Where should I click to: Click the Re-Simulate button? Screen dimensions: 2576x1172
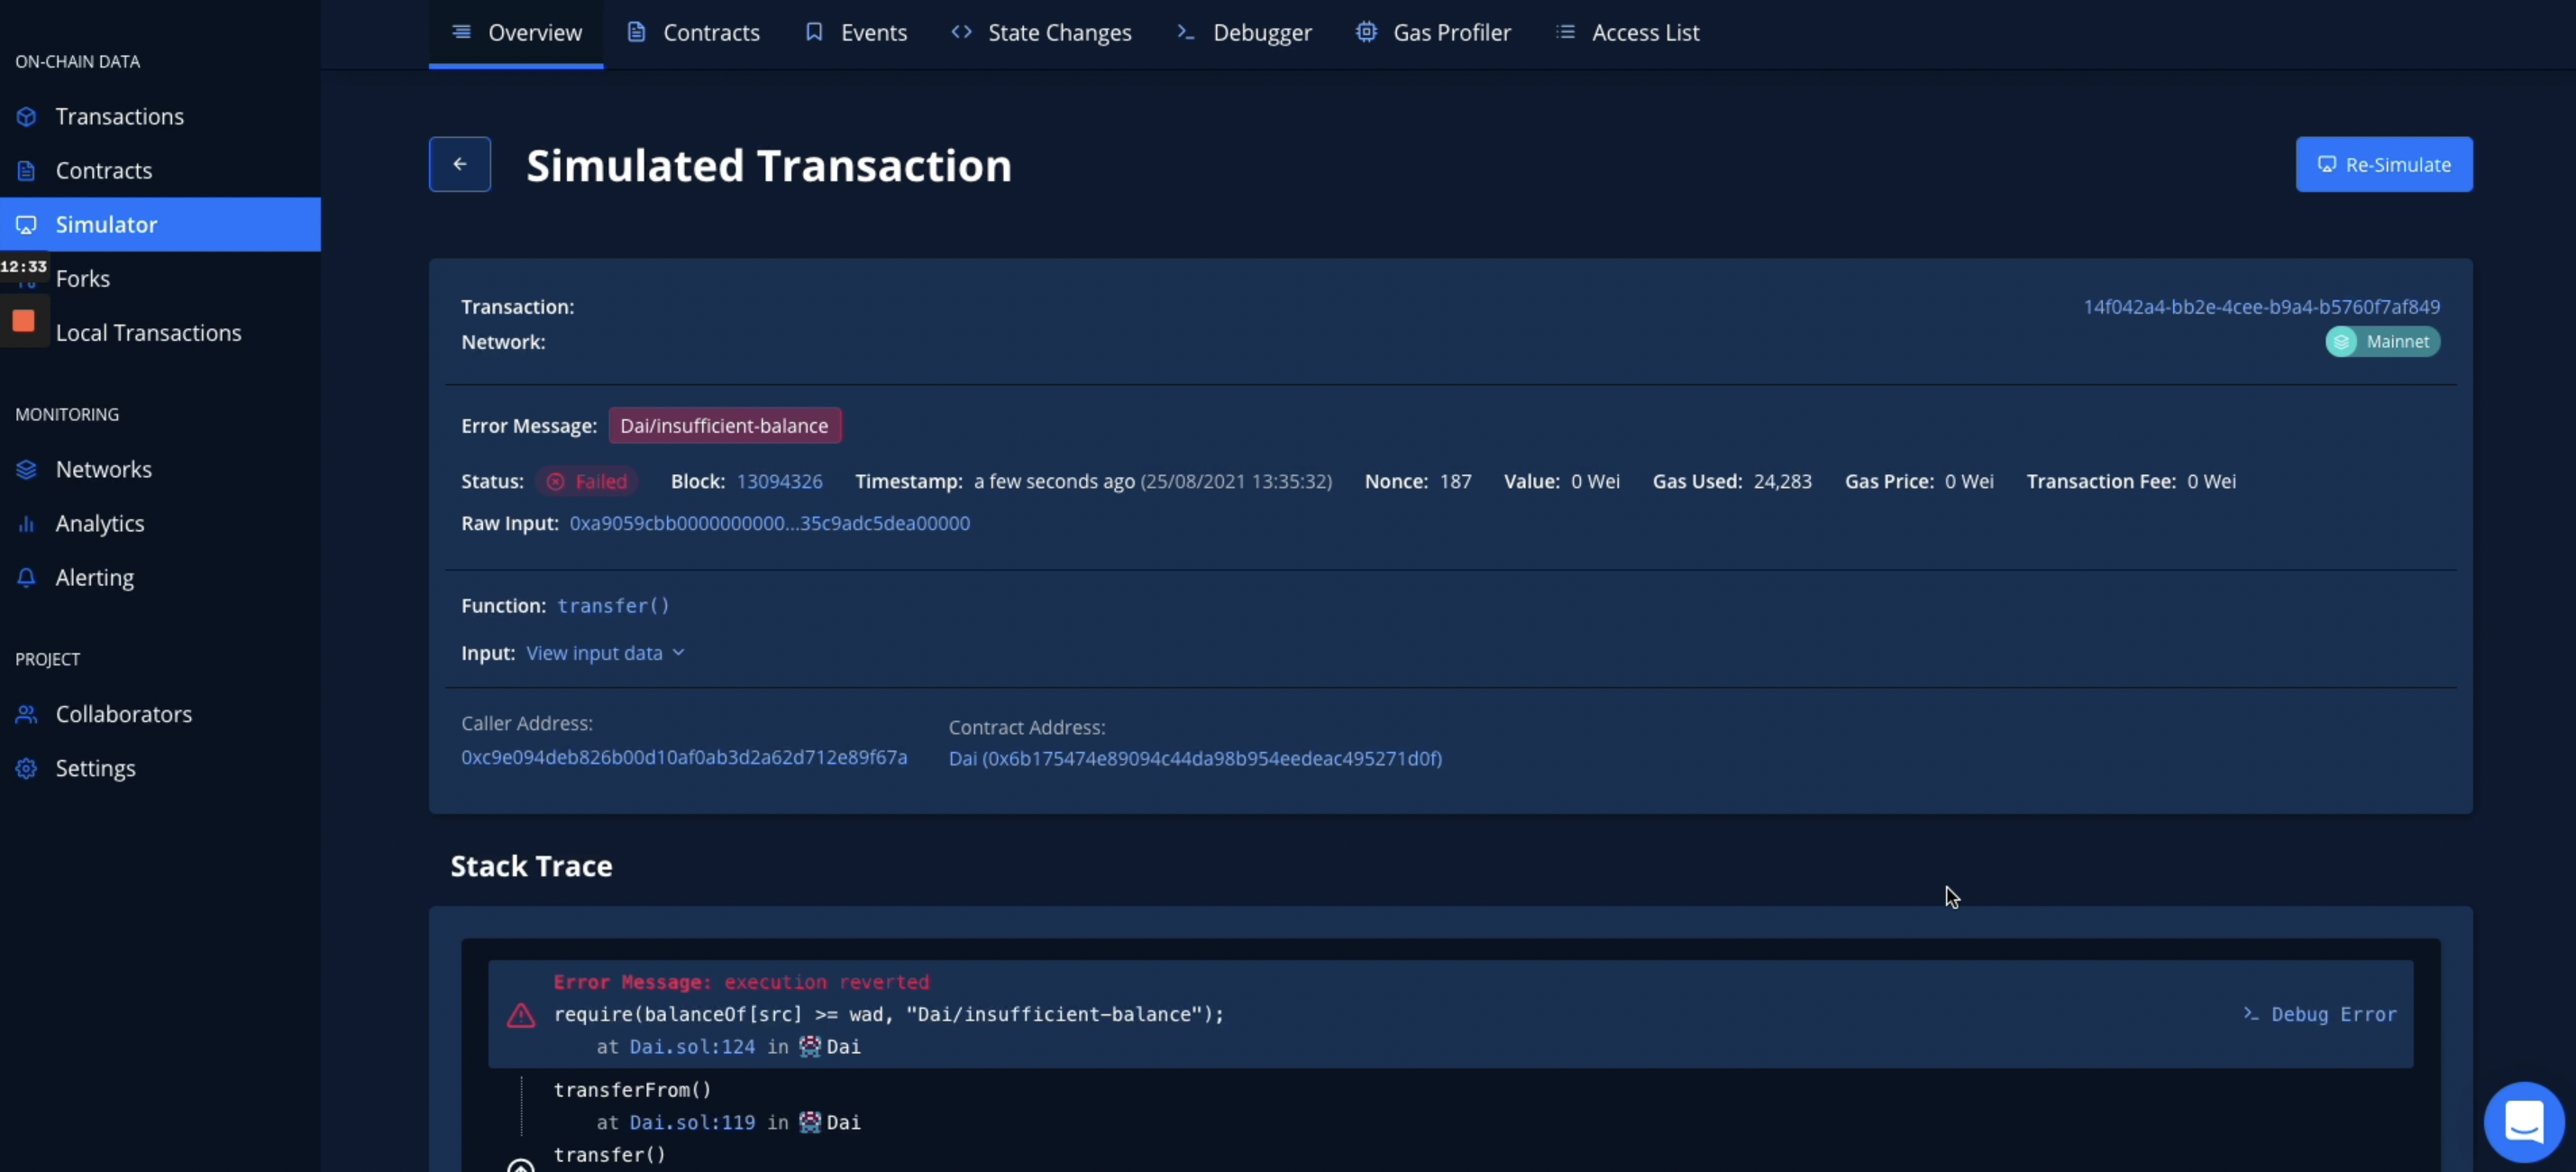[x=2384, y=164]
